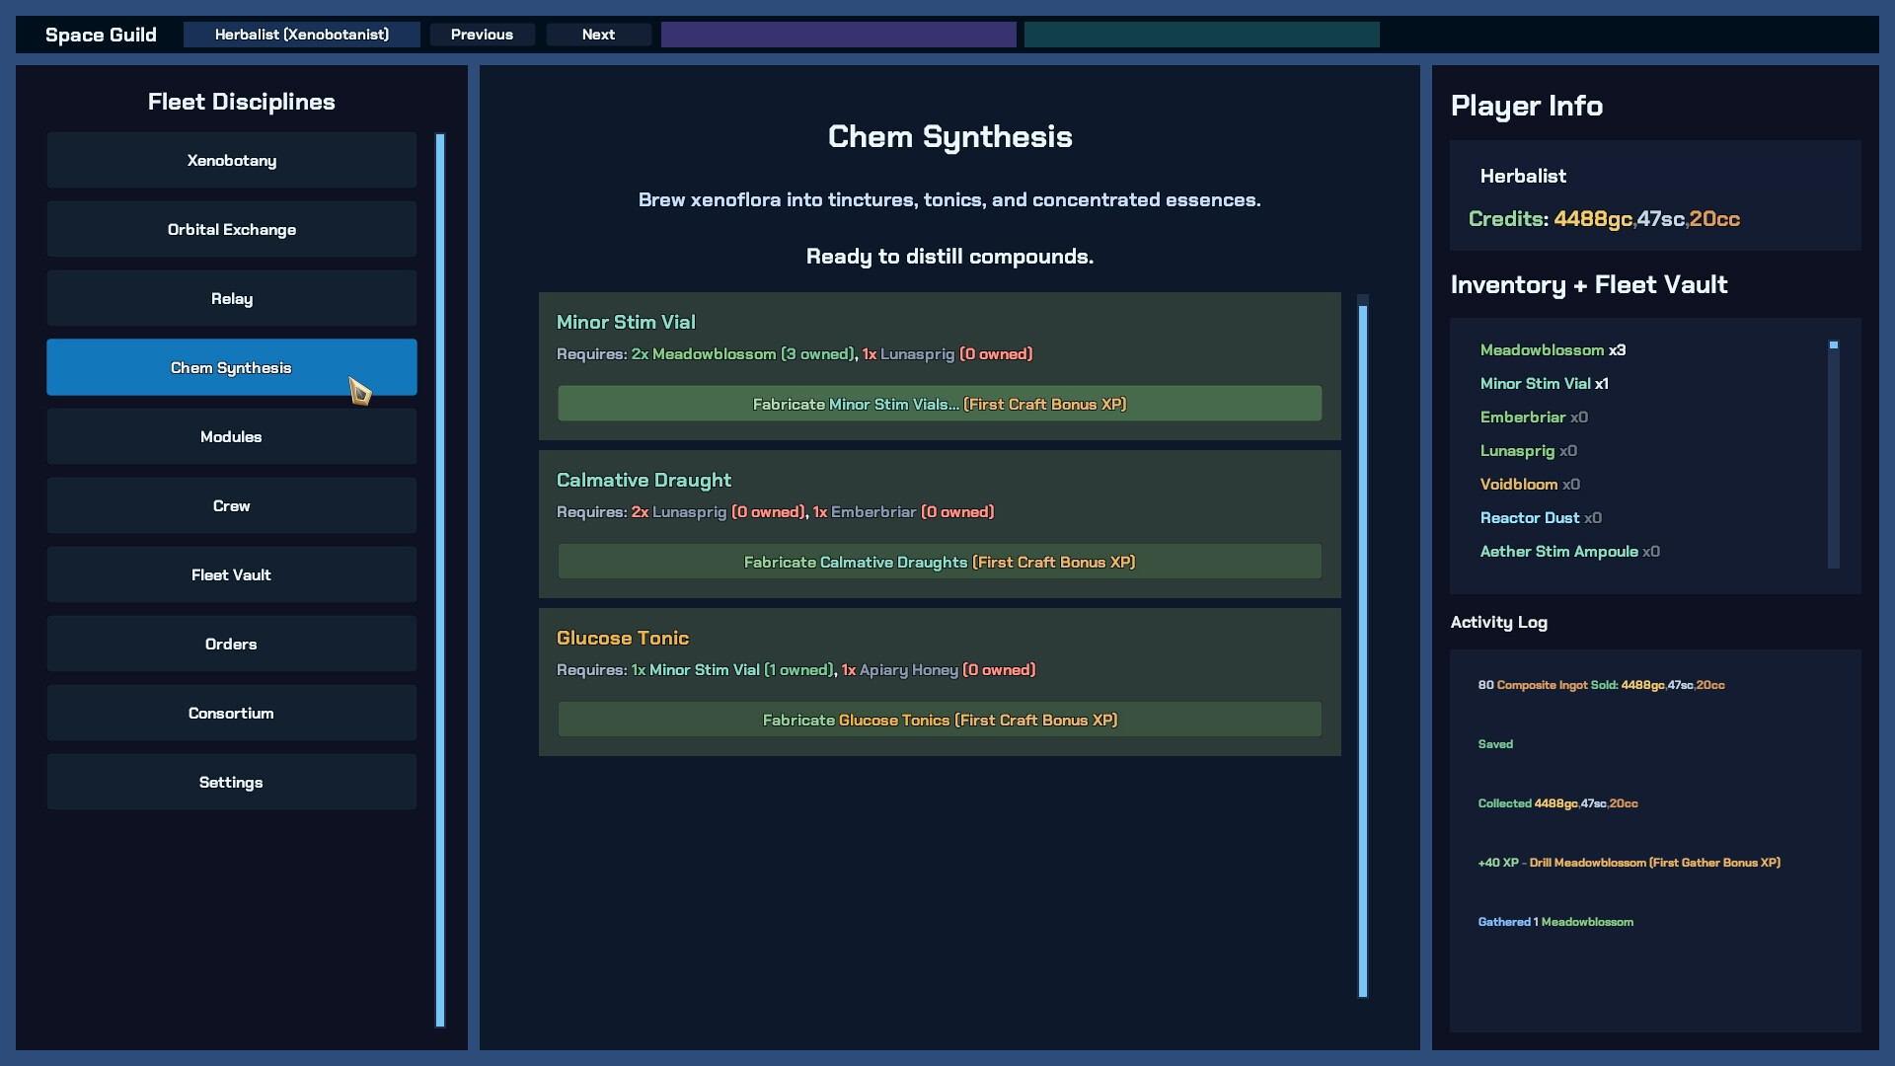Open the Consortium menu
The height and width of the screenshot is (1066, 1895).
[231, 713]
